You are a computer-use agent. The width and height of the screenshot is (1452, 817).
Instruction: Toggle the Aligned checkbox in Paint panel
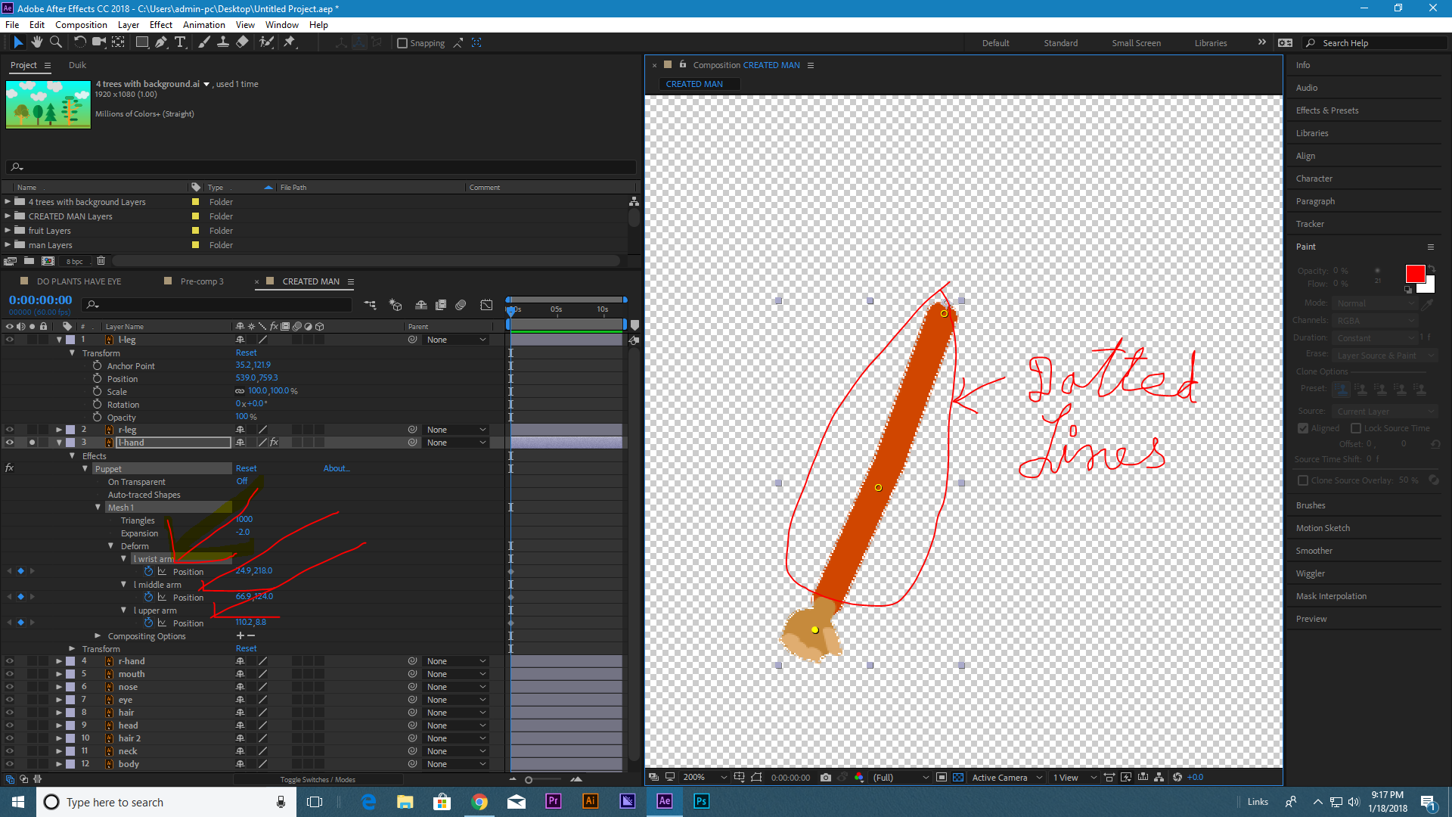(1302, 428)
